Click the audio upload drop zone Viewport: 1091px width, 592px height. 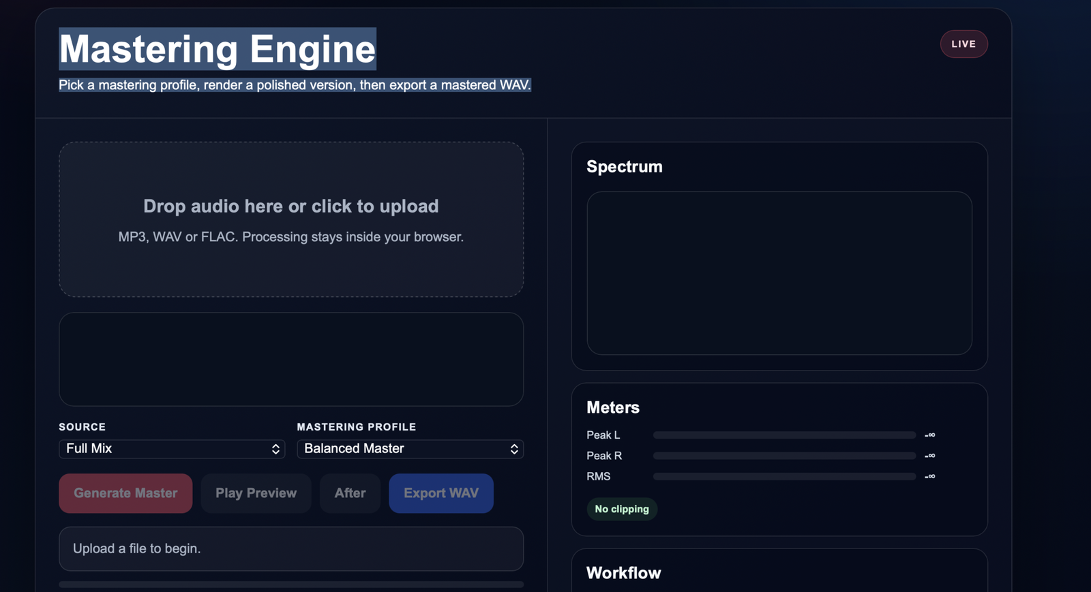tap(291, 219)
